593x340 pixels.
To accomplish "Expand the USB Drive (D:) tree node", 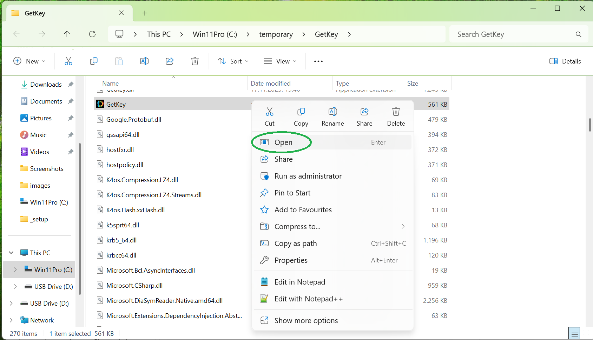I will (x=15, y=287).
